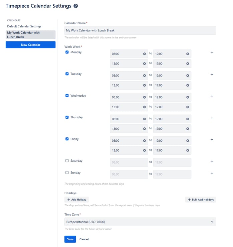Select My Work Calendar with Lunch Break

30,35
